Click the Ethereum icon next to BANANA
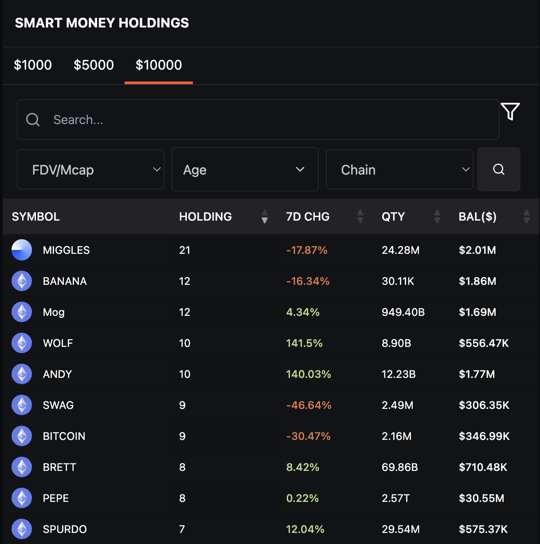Image resolution: width=540 pixels, height=544 pixels. [x=22, y=281]
